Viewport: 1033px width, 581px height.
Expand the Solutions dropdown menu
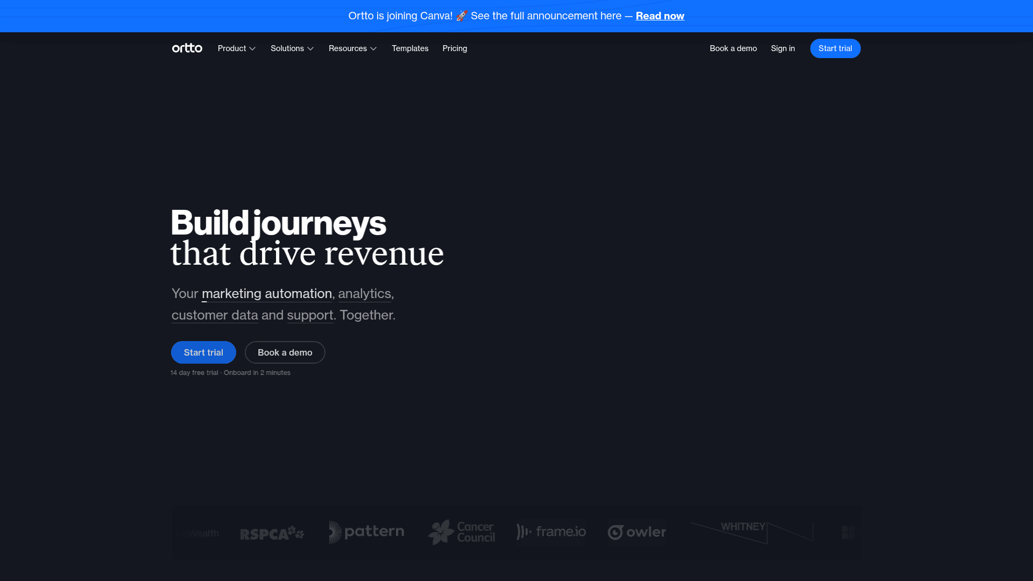point(292,48)
